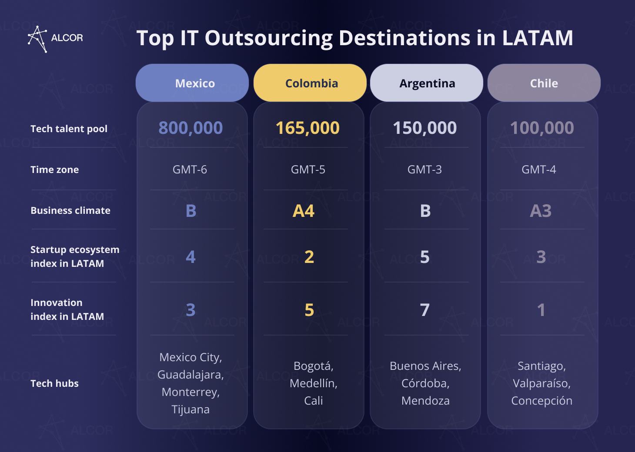Click the Tech hubs row label
The image size is (635, 452).
coord(54,383)
